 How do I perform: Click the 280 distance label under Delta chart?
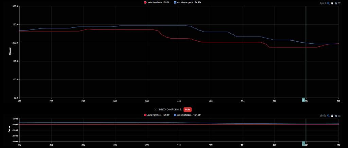pos(83,145)
